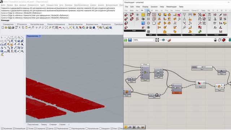This screenshot has width=231, height=130.
Task: Click the Print icon in the Rhino toolbar
Action: (13, 27)
